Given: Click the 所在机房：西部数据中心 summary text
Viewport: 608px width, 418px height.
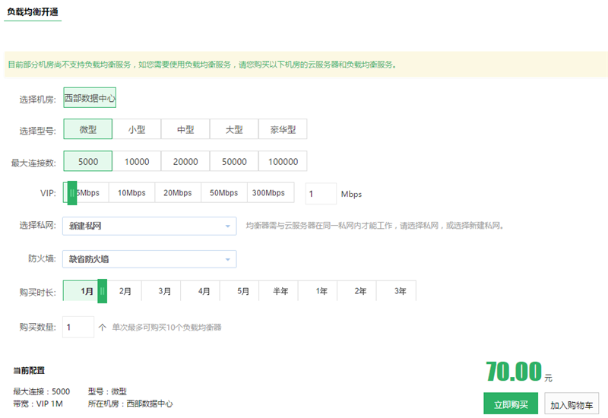Looking at the screenshot, I should (x=130, y=404).
